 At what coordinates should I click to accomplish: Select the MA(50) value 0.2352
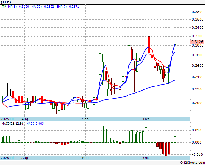49,7
